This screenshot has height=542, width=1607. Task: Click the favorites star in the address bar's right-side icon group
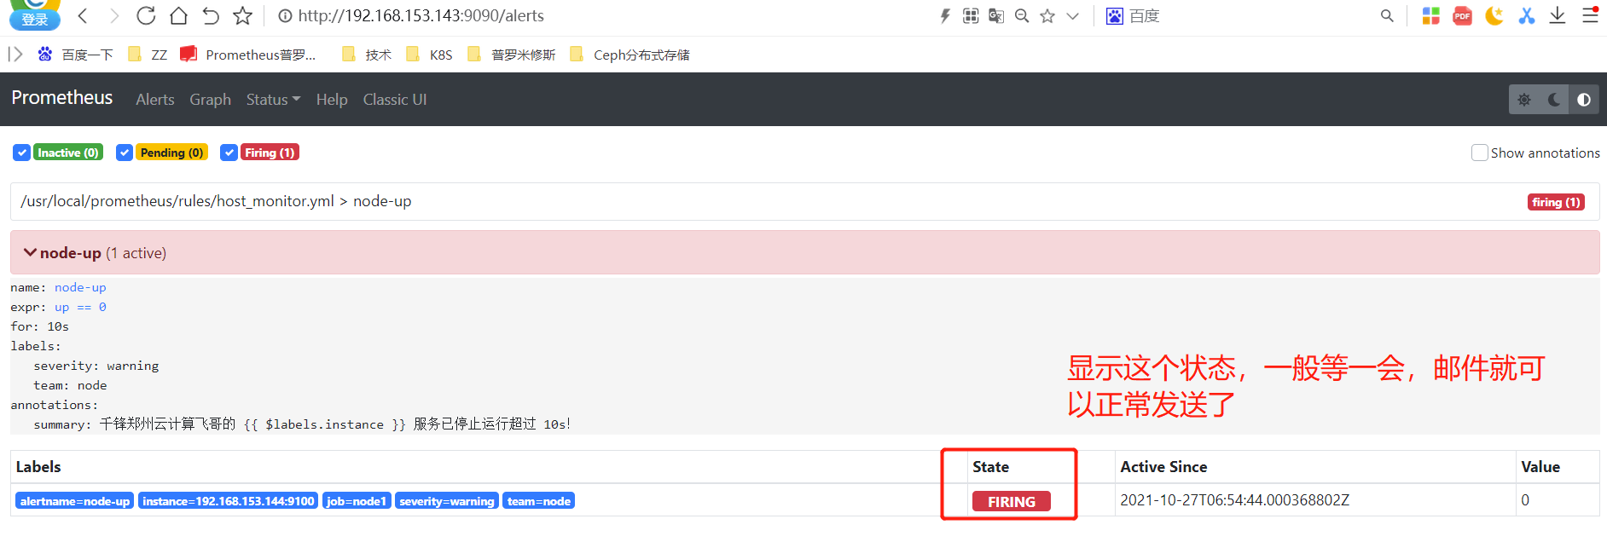click(1047, 15)
